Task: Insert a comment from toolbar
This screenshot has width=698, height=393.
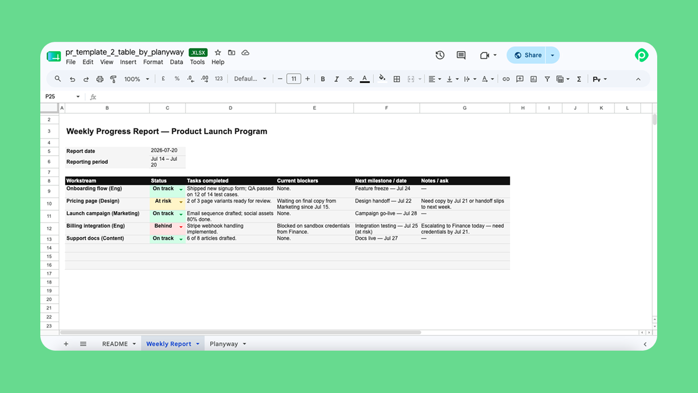Action: pos(519,79)
